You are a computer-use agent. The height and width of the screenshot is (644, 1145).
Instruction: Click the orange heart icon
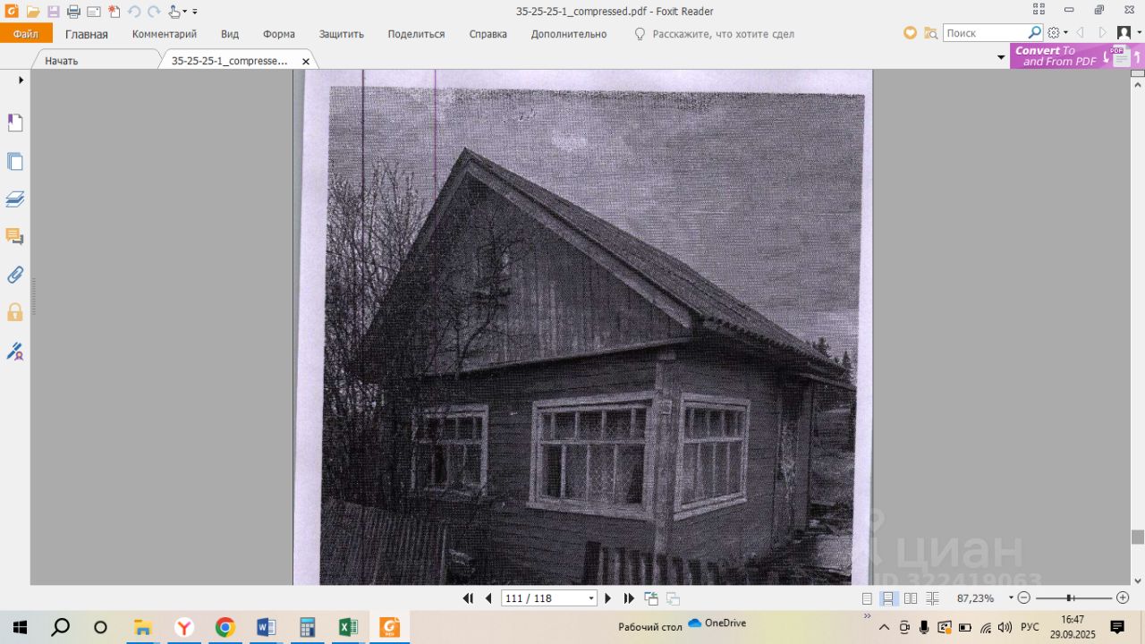tap(910, 33)
